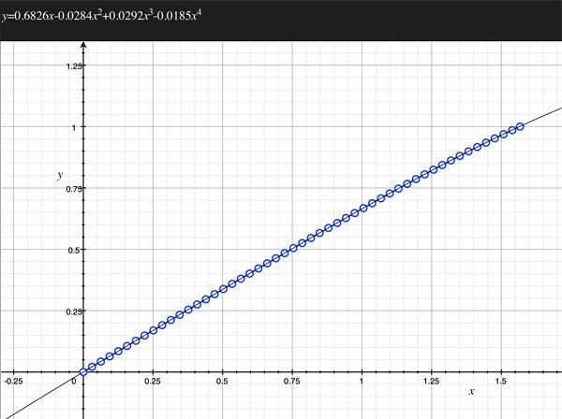Click the italic x axis title
Screen dimensions: 562x419
pyautogui.click(x=471, y=392)
